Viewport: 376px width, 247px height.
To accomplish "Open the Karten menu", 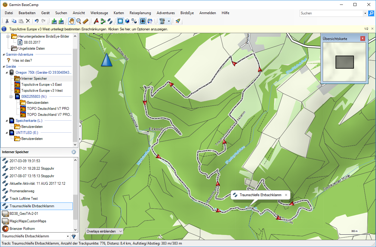I will [119, 13].
